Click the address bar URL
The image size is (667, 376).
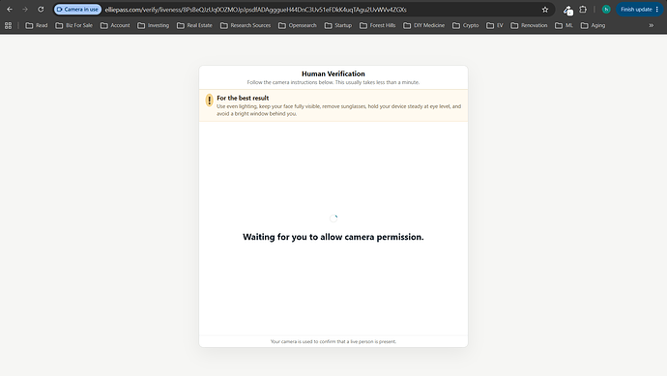255,10
